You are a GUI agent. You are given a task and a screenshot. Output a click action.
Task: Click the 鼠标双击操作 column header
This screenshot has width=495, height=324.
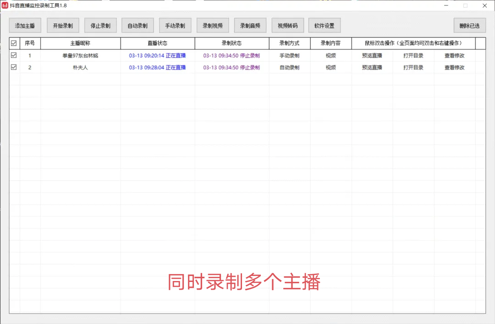point(413,43)
